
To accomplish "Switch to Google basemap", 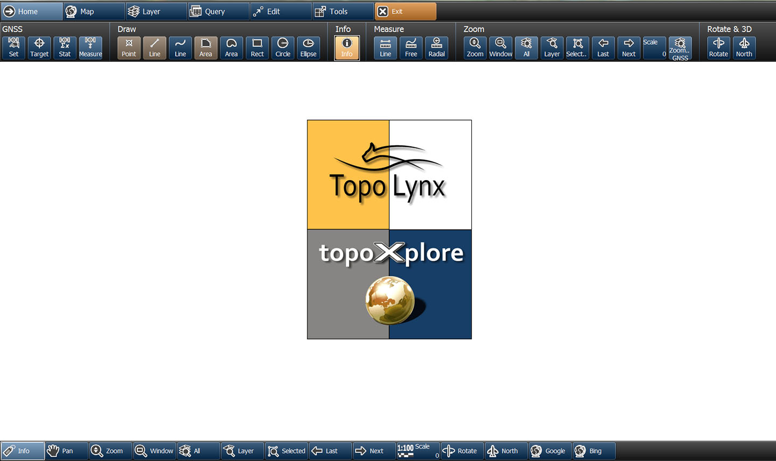I will (x=549, y=451).
